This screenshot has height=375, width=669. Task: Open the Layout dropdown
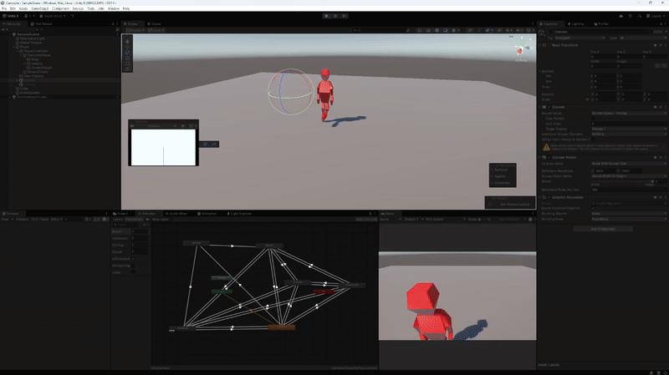(655, 16)
